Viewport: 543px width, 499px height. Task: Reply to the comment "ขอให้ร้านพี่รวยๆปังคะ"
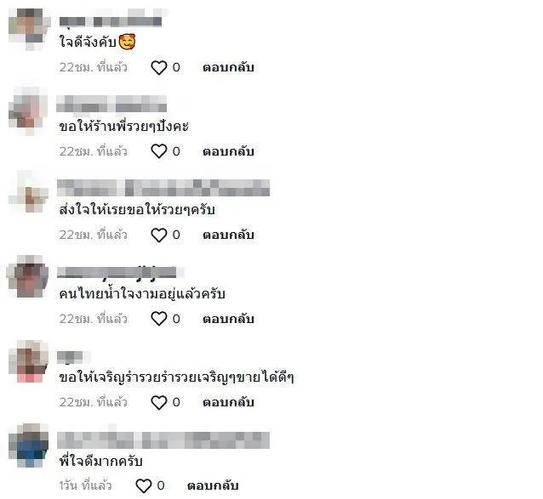coord(228,151)
